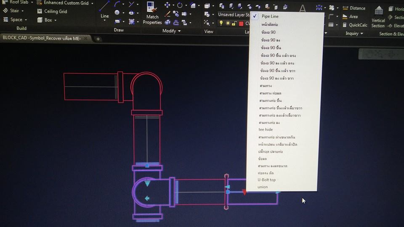Click the Match Layer icon
This screenshot has width=404, height=227.
click(x=240, y=6)
